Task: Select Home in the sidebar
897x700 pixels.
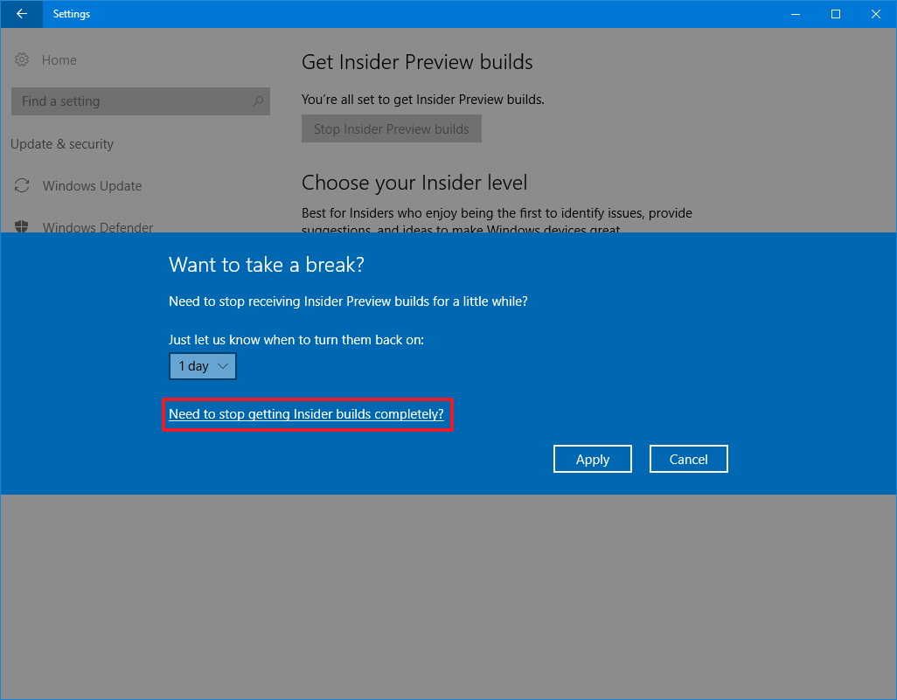Action: [59, 59]
